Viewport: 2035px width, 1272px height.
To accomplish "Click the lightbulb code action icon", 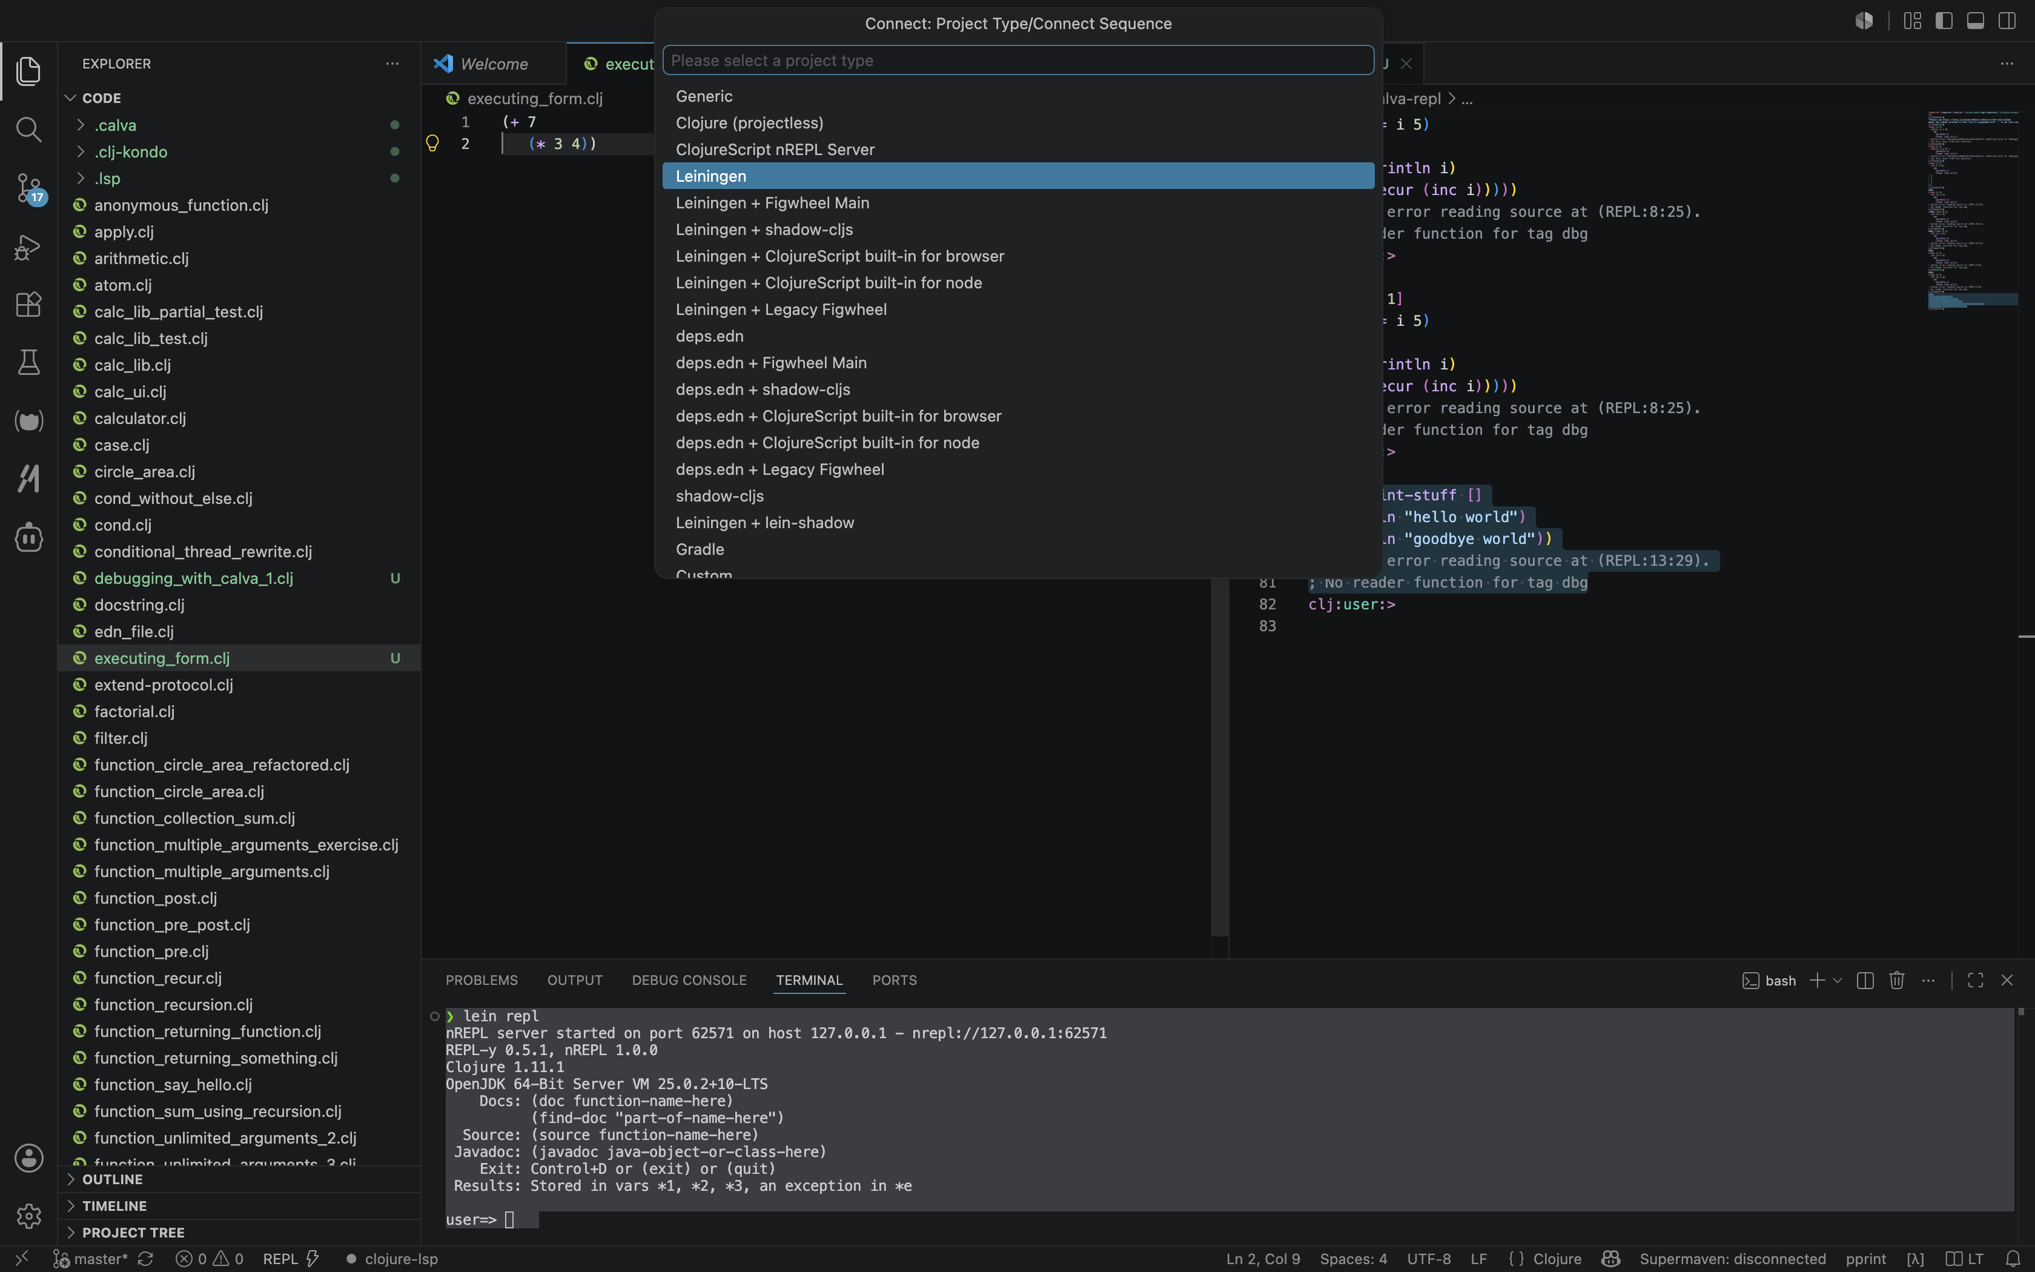I will 432,143.
